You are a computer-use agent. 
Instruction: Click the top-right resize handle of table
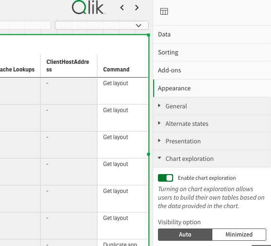tap(149, 35)
